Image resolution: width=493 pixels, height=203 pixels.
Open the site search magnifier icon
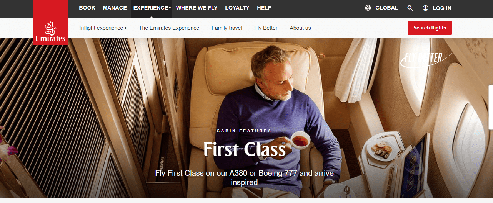point(410,8)
